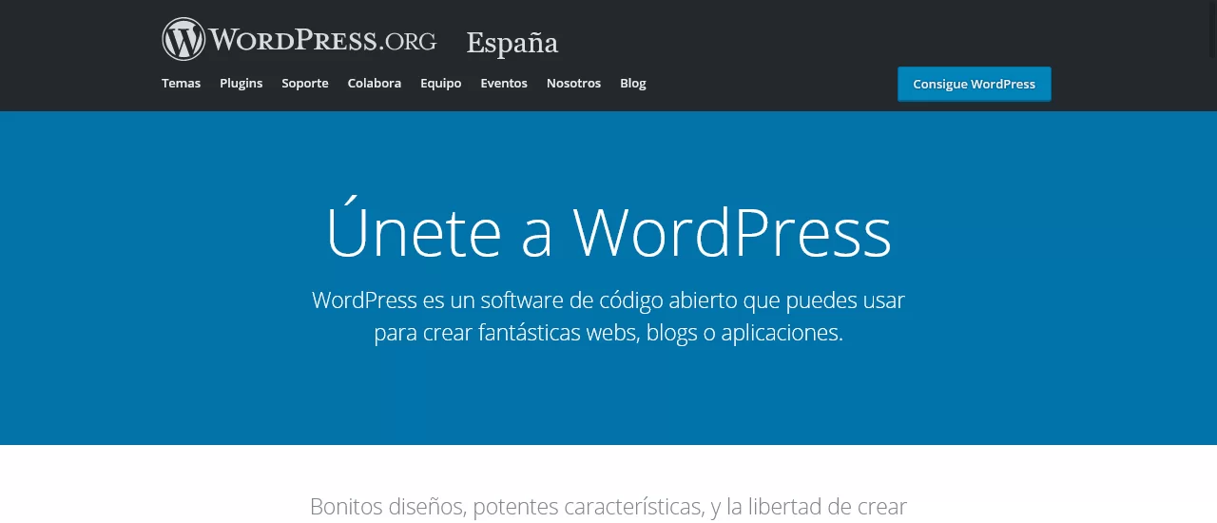Click the 'Bonitos diseños, potentes características' text
The height and width of the screenshot is (523, 1217).
608,506
